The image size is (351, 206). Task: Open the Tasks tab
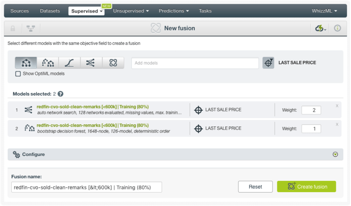(x=205, y=11)
